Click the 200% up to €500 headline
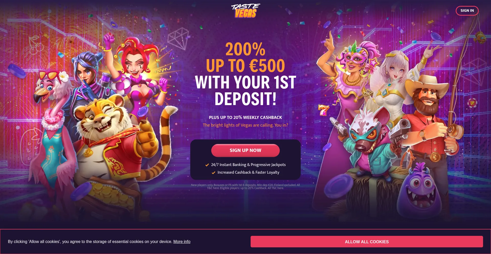This screenshot has width=491, height=254. click(245, 58)
